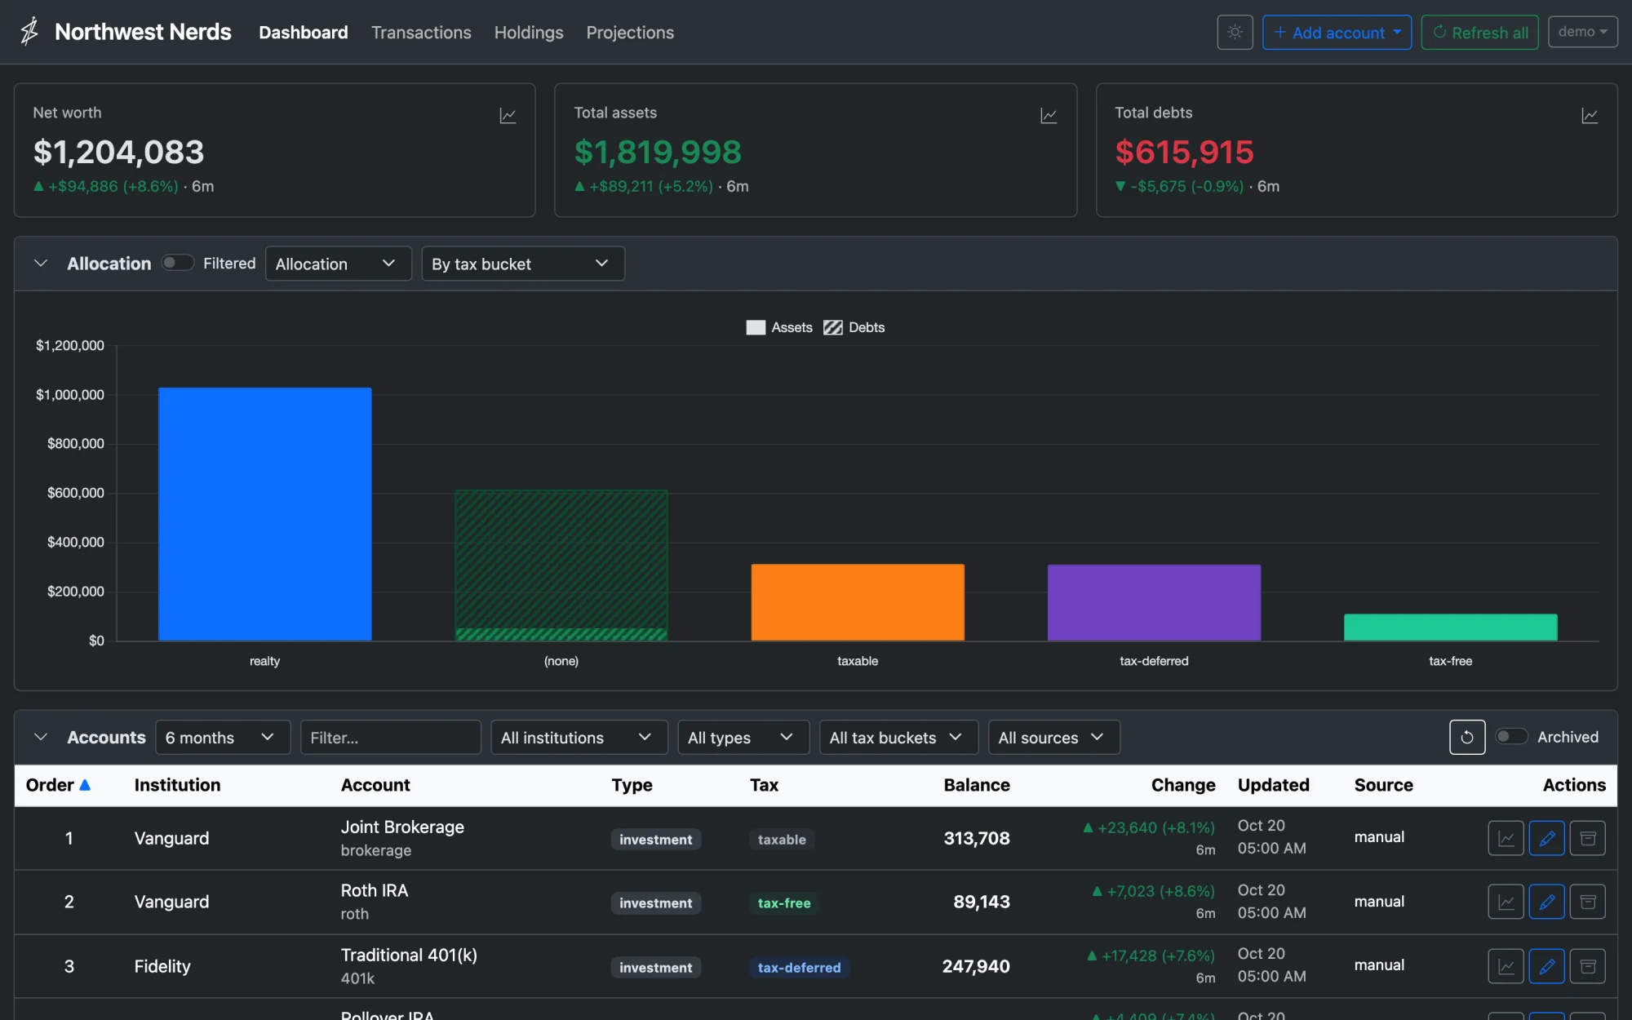The width and height of the screenshot is (1632, 1020).
Task: Show chart for Roth IRA account
Action: (1506, 902)
